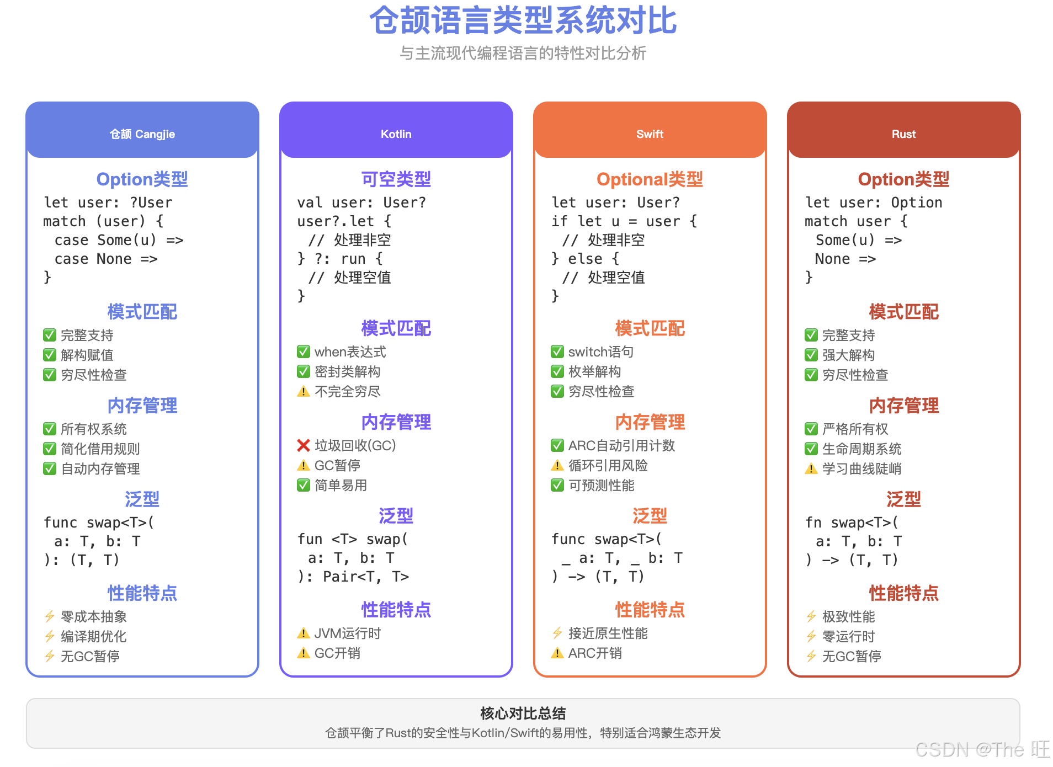Click the warning icon beside ARC开销

click(x=557, y=653)
